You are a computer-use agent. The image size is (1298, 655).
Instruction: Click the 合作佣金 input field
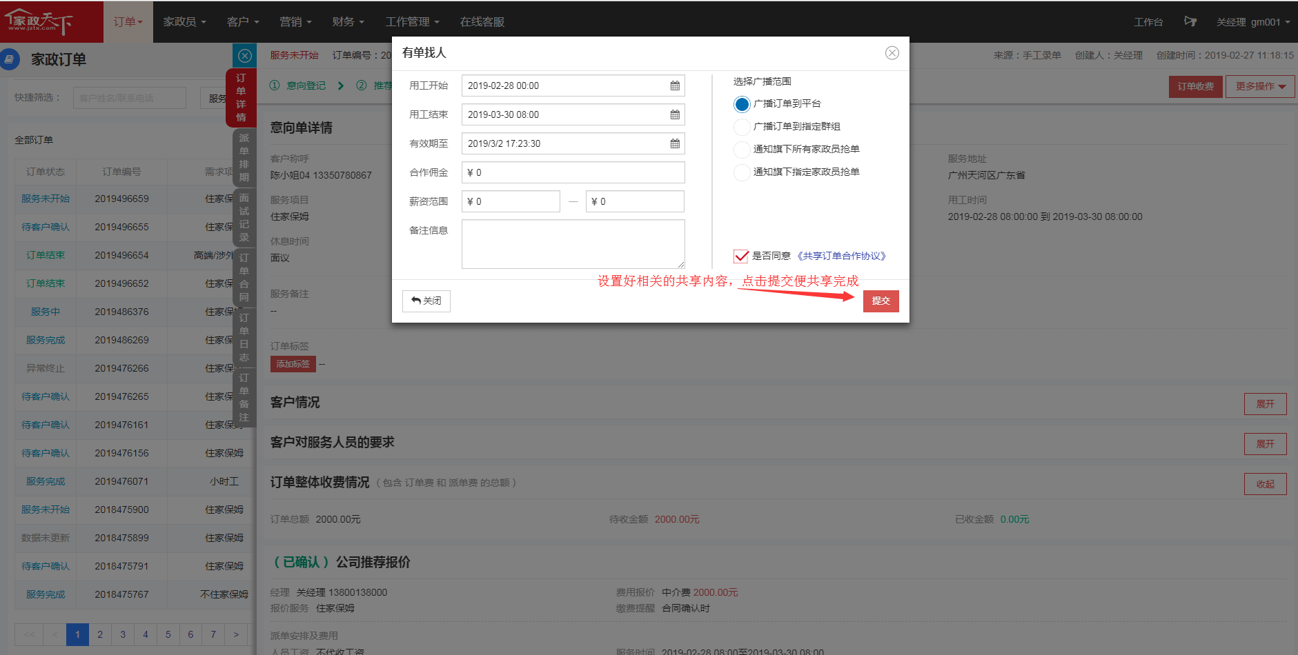573,172
